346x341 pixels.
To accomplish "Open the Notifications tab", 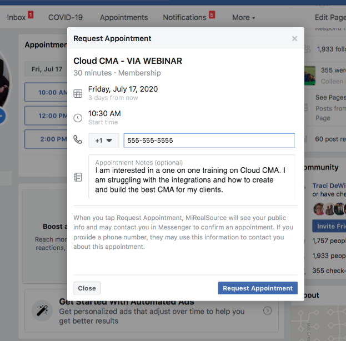I will coord(184,17).
